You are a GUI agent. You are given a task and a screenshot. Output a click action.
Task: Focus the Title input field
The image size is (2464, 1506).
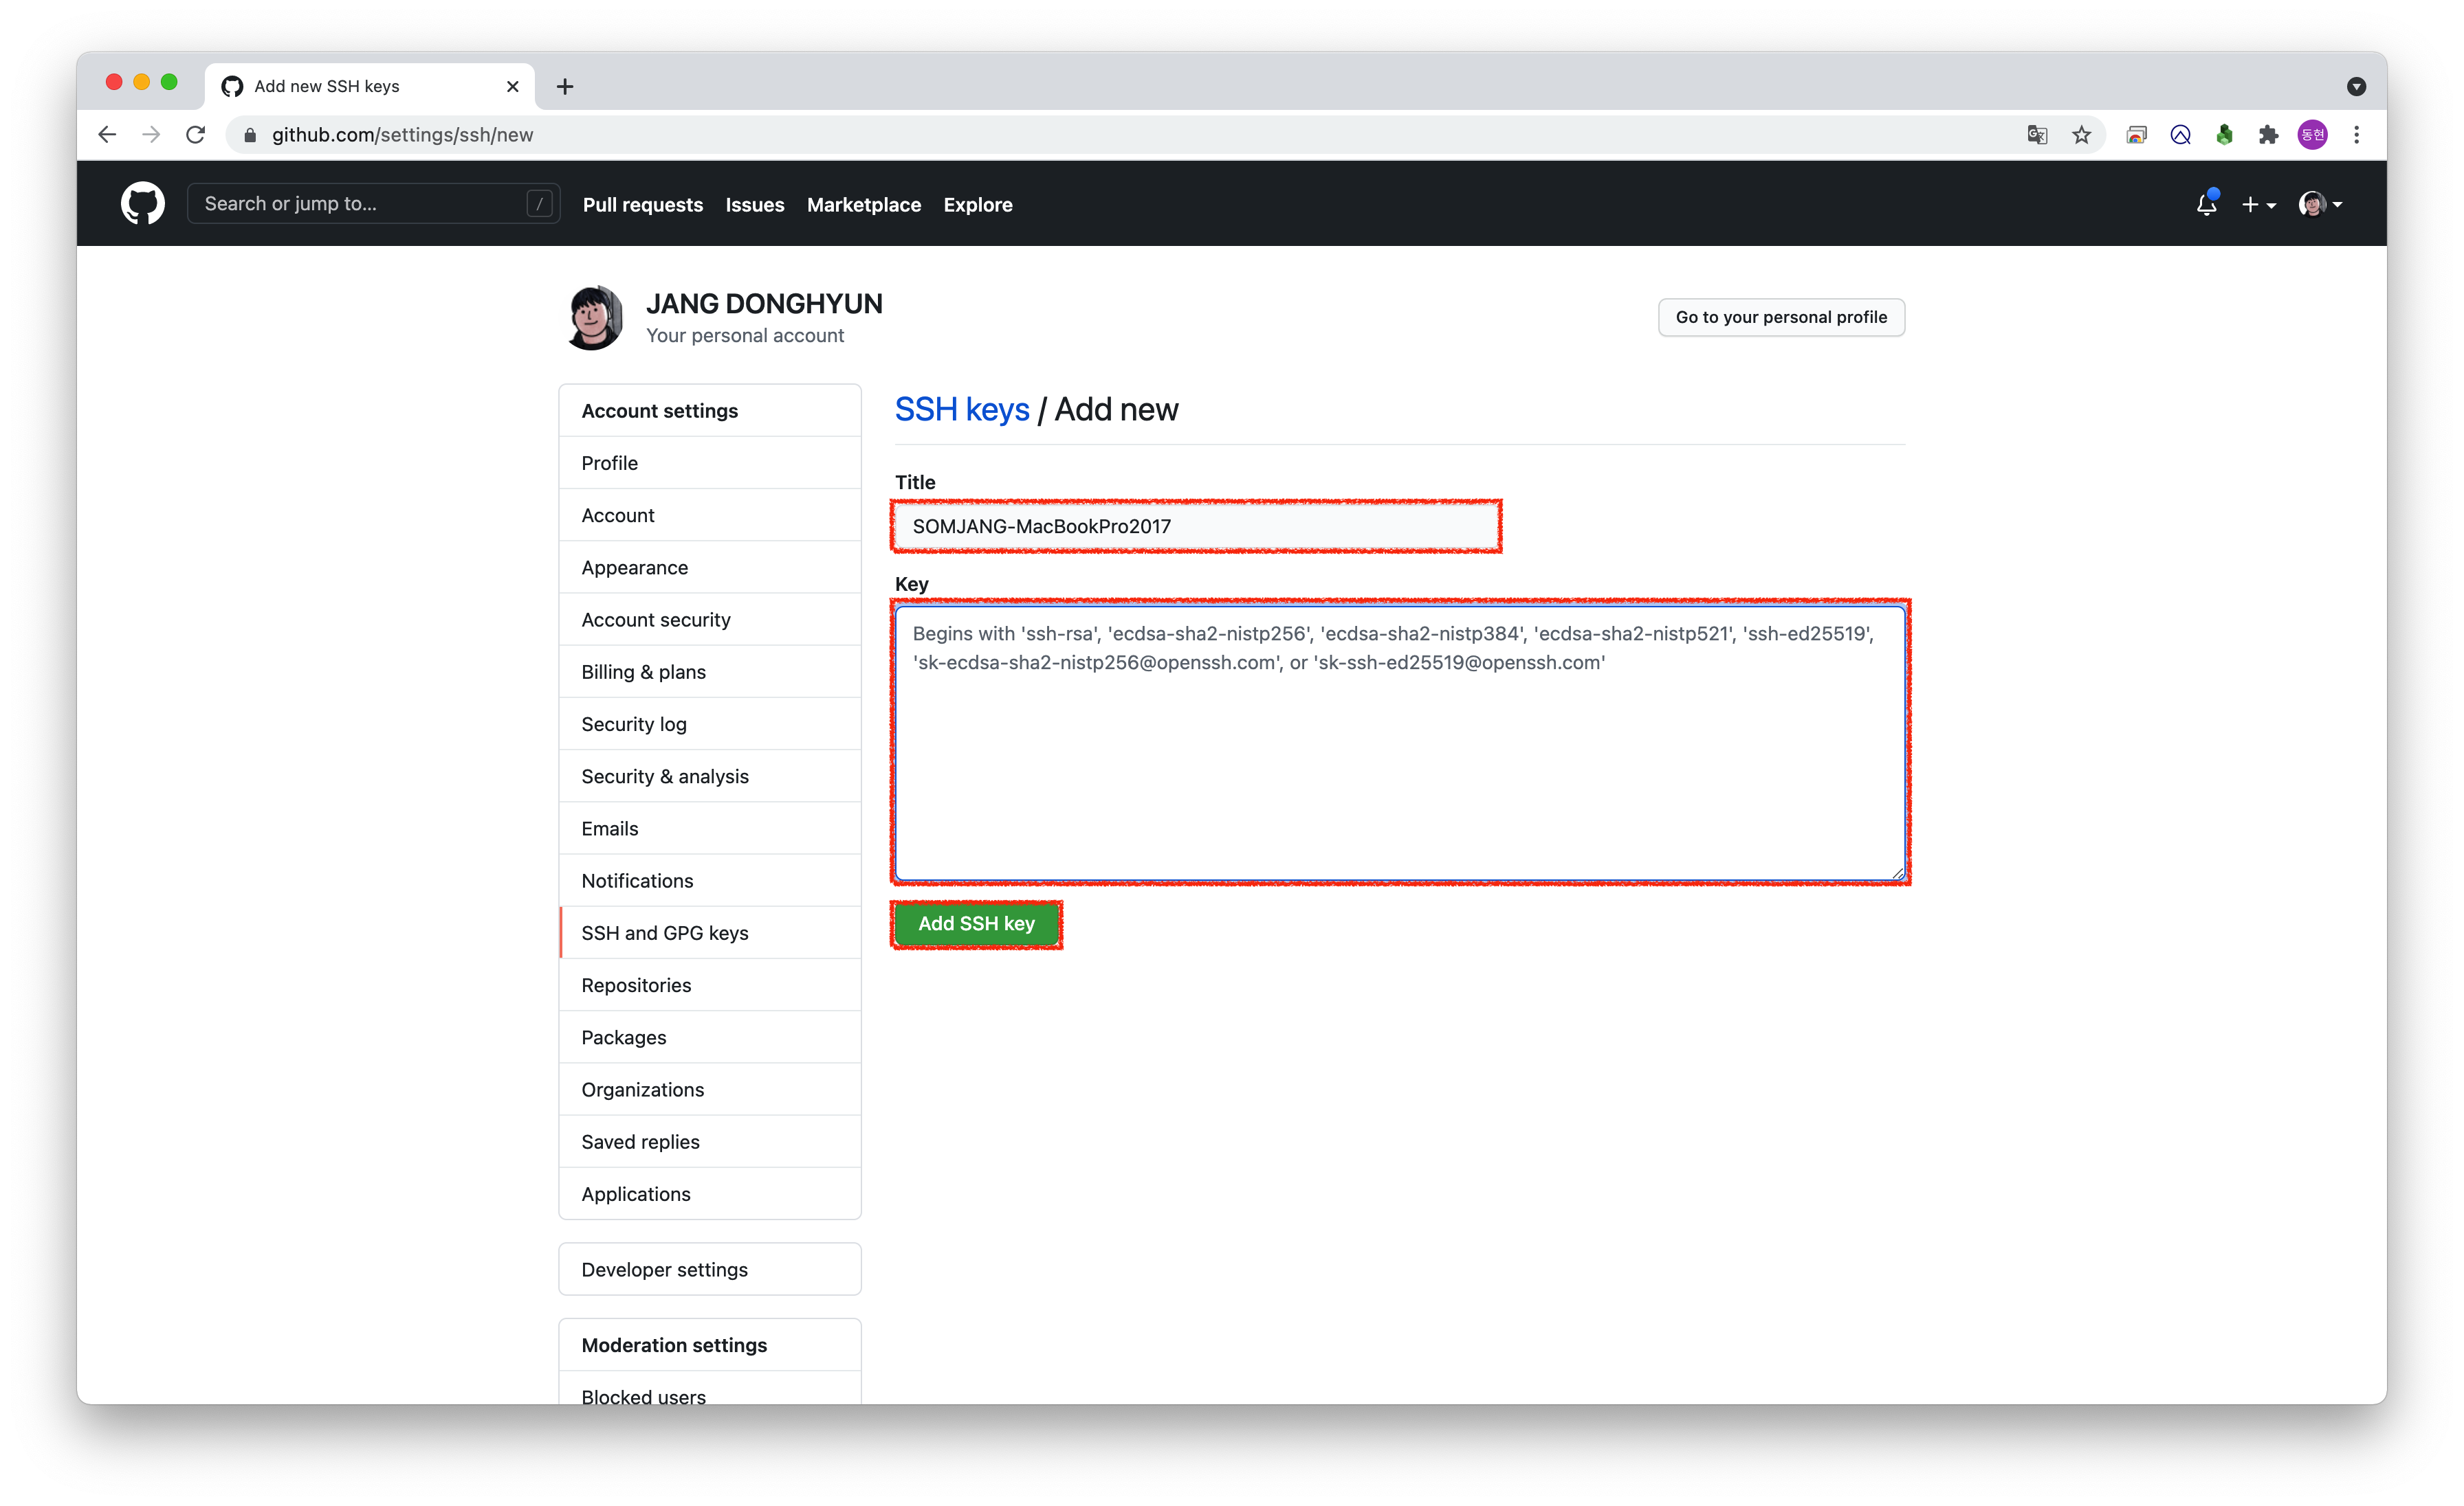coord(1197,526)
